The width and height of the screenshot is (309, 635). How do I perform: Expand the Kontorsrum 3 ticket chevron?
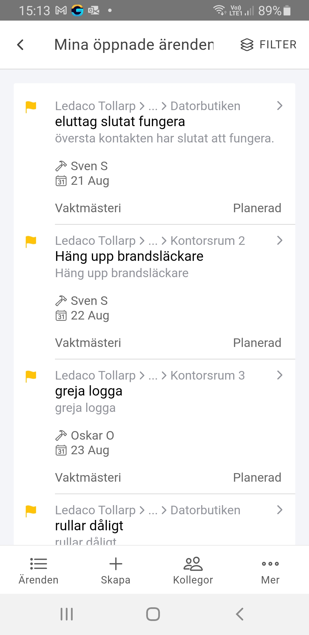pos(280,375)
